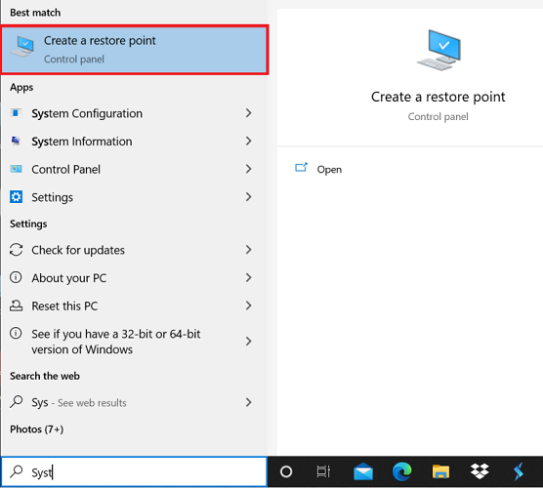Click the Settings section heading above Check for updates
Image resolution: width=543 pixels, height=488 pixels.
[x=28, y=224]
